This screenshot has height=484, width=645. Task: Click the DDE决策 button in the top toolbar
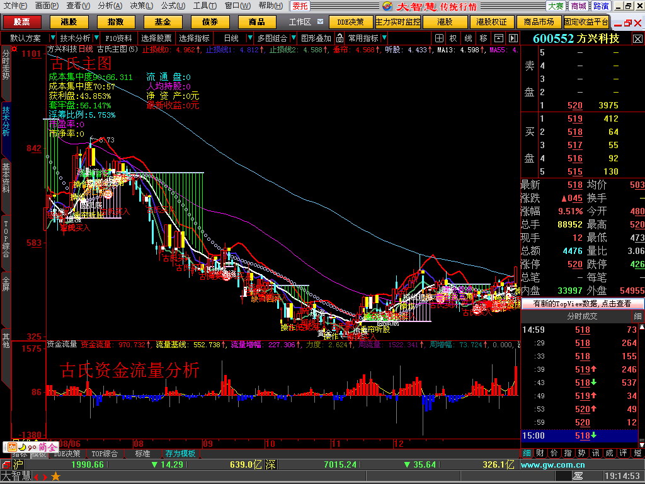(x=350, y=22)
